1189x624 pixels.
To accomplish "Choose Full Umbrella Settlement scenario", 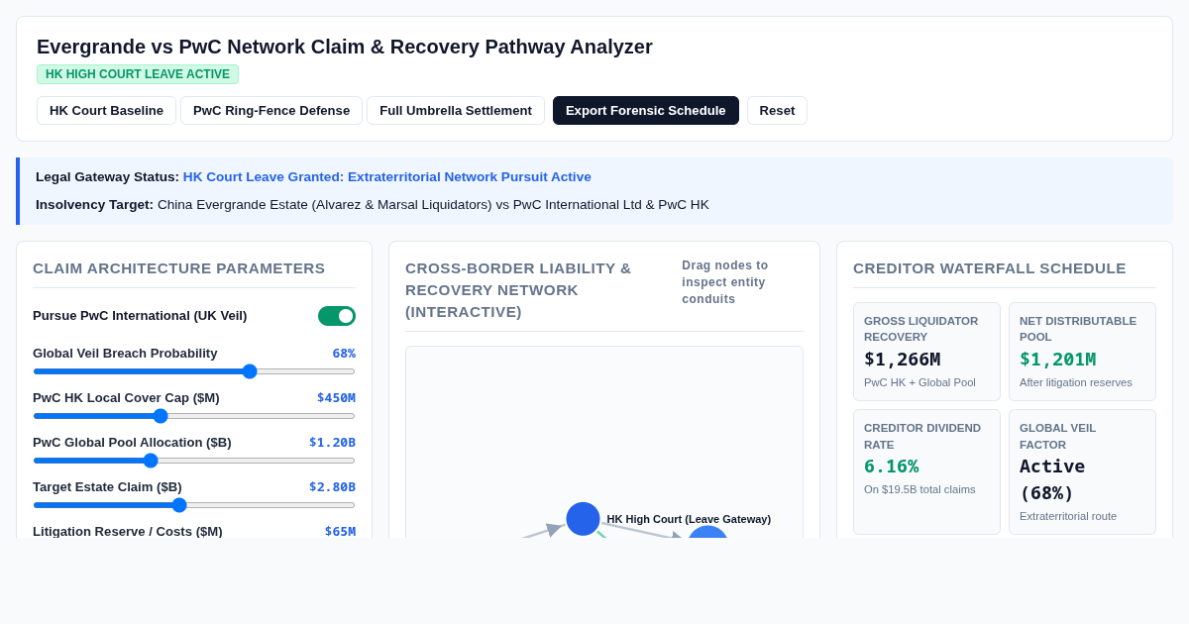I will (x=456, y=110).
